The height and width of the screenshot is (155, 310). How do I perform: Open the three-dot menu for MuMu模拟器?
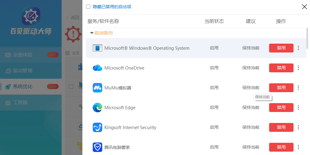pyautogui.click(x=298, y=88)
